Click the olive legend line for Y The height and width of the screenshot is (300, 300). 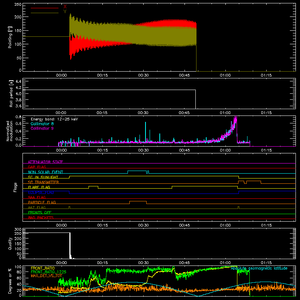click(x=45, y=13)
